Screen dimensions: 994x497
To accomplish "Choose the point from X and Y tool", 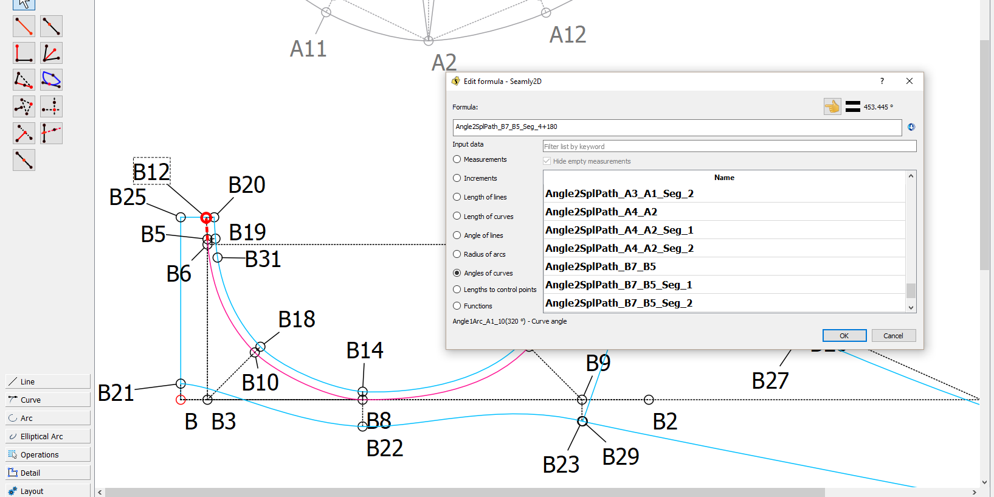I will pos(51,106).
